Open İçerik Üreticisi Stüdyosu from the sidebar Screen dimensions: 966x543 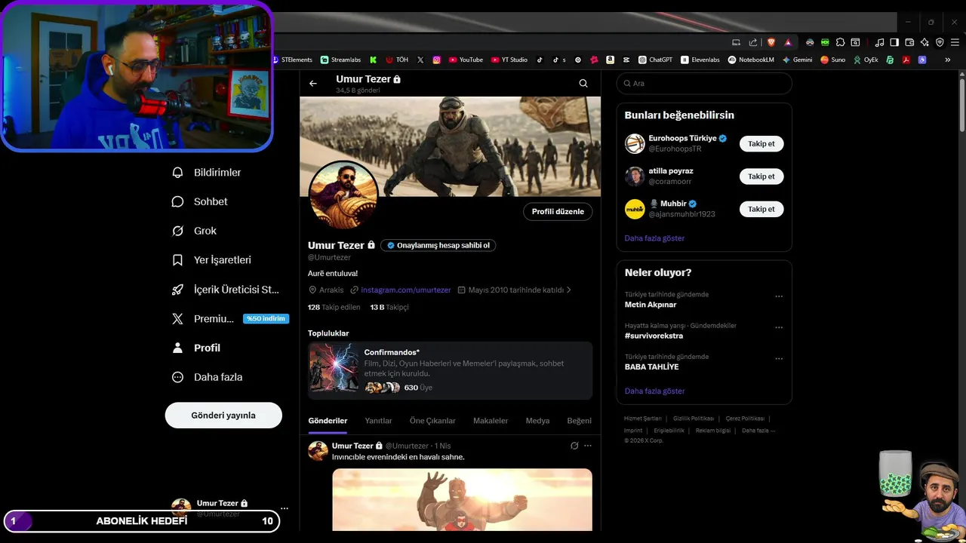click(226, 290)
